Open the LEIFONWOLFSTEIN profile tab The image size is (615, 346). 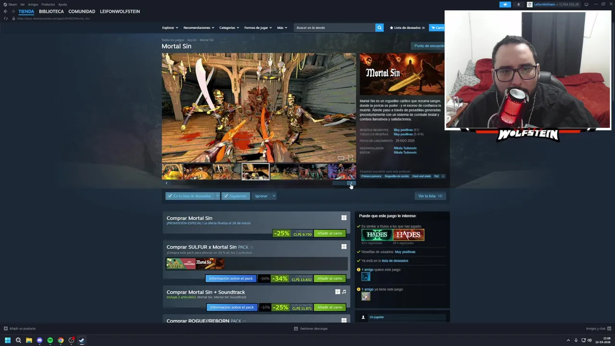120,12
